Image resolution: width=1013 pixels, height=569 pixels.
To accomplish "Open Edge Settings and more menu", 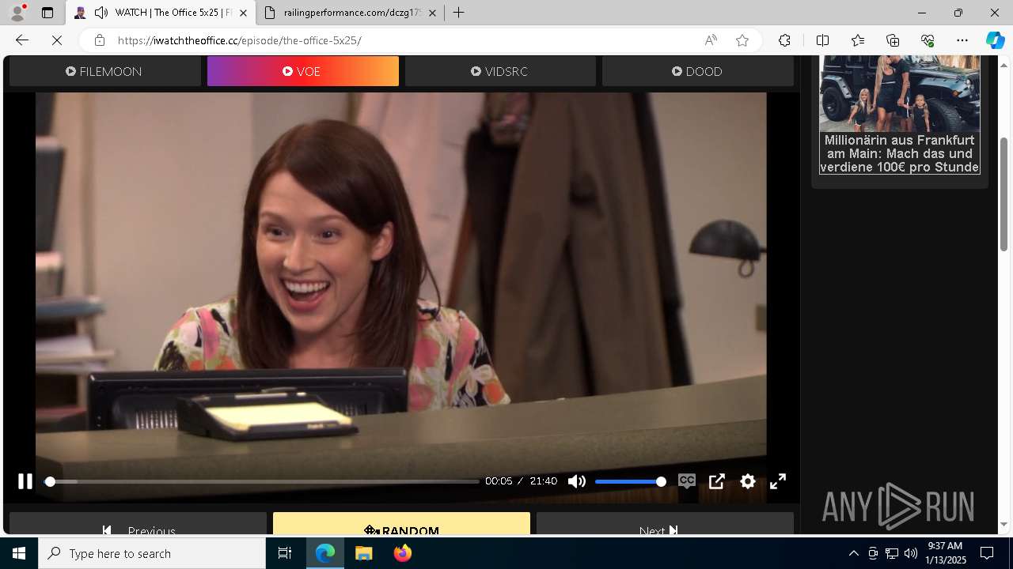I will tap(962, 40).
